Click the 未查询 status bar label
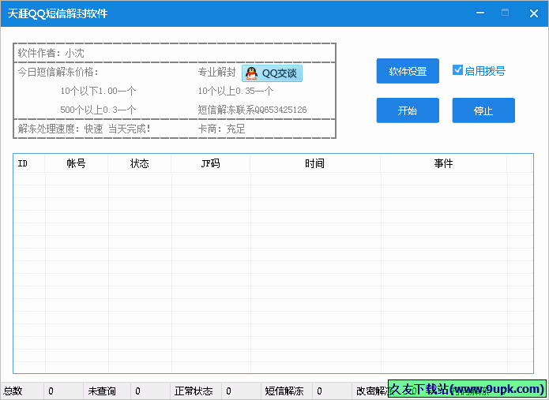This screenshot has height=400, width=549. (102, 391)
